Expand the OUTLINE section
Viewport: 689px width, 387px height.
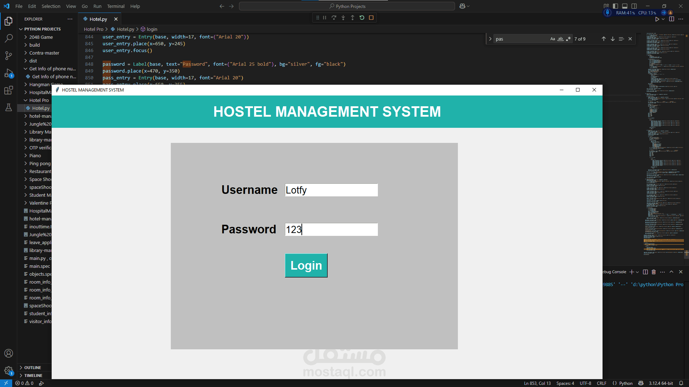click(33, 368)
